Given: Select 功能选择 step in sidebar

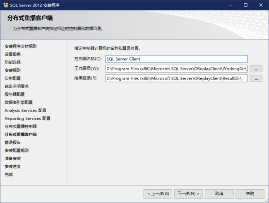Looking at the screenshot, I should [13, 62].
